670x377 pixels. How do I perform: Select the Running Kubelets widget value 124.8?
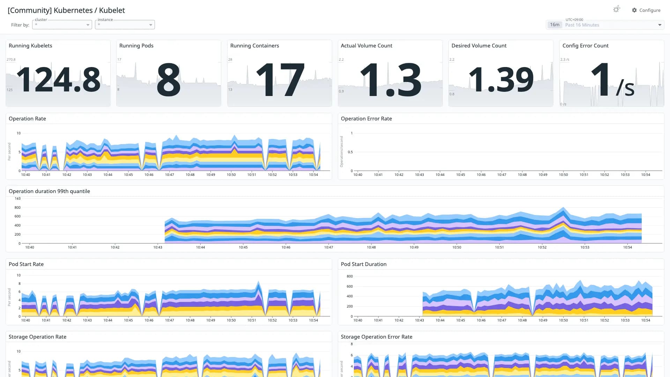pyautogui.click(x=58, y=80)
